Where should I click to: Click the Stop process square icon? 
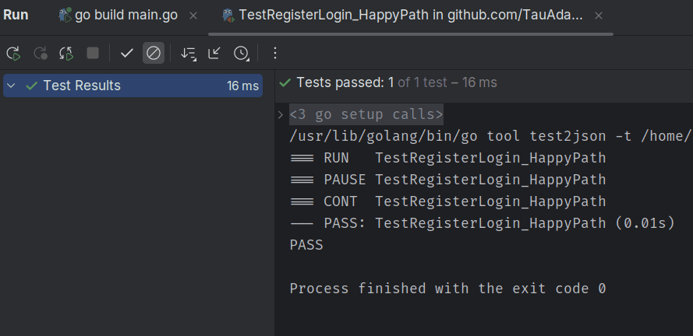[93, 53]
